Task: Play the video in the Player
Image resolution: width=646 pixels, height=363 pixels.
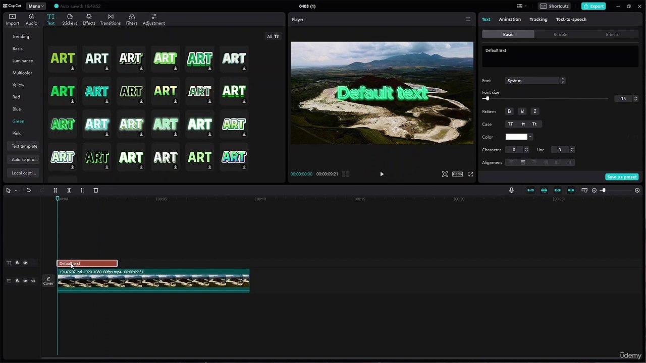Action: click(x=382, y=174)
